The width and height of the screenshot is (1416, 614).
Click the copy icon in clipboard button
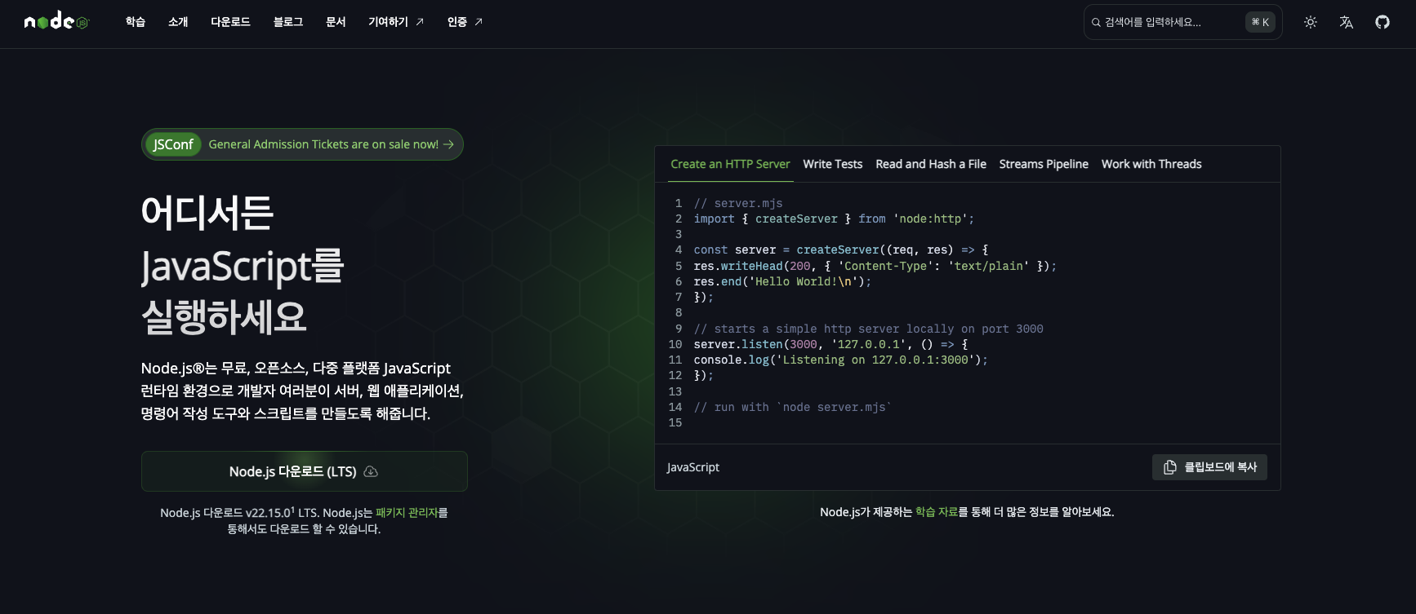(x=1170, y=467)
